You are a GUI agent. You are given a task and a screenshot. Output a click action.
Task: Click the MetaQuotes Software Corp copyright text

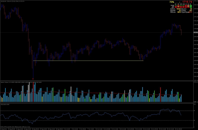point(16,127)
